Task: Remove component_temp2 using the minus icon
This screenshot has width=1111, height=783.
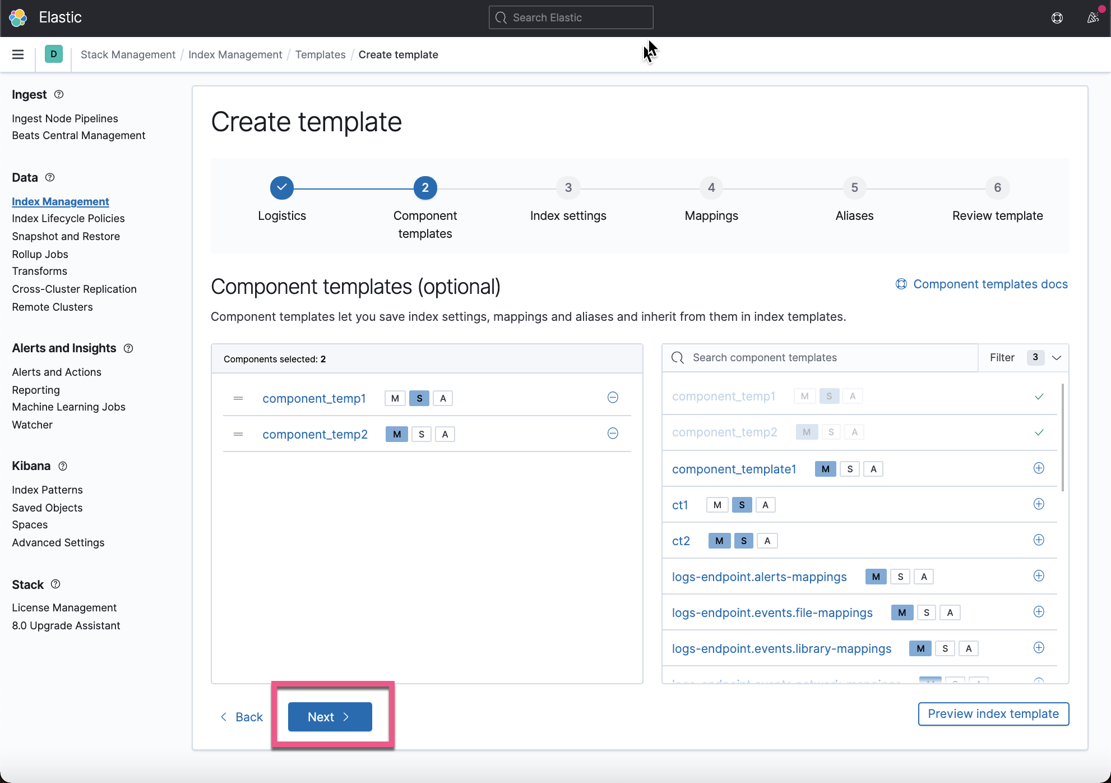Action: [613, 434]
